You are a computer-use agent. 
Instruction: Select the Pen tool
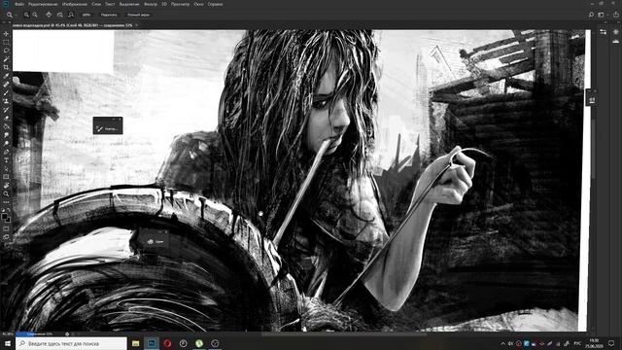click(x=6, y=152)
